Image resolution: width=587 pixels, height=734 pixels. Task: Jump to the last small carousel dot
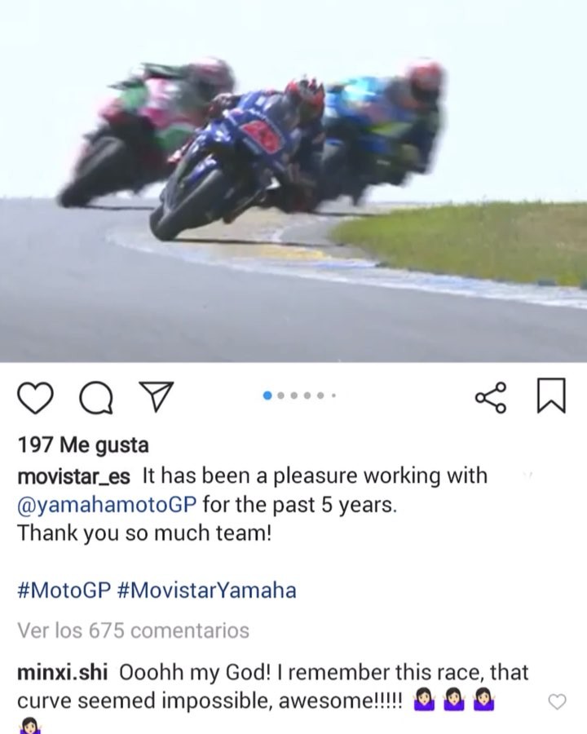point(333,396)
